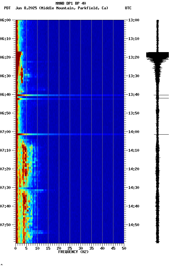Click the 14:30 UTC time label
Viewport: 171px width, 268px height.
[x=134, y=188]
